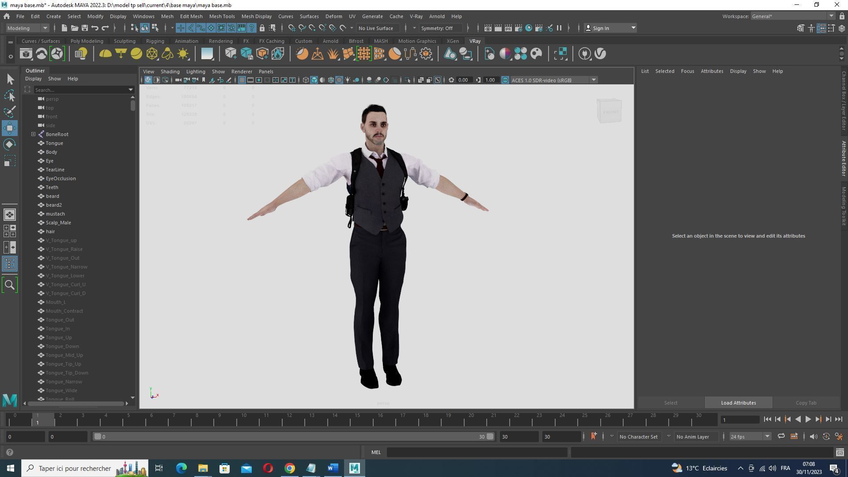The width and height of the screenshot is (848, 477).
Task: Open the Attribute Editor Focus menu
Action: pos(687,71)
